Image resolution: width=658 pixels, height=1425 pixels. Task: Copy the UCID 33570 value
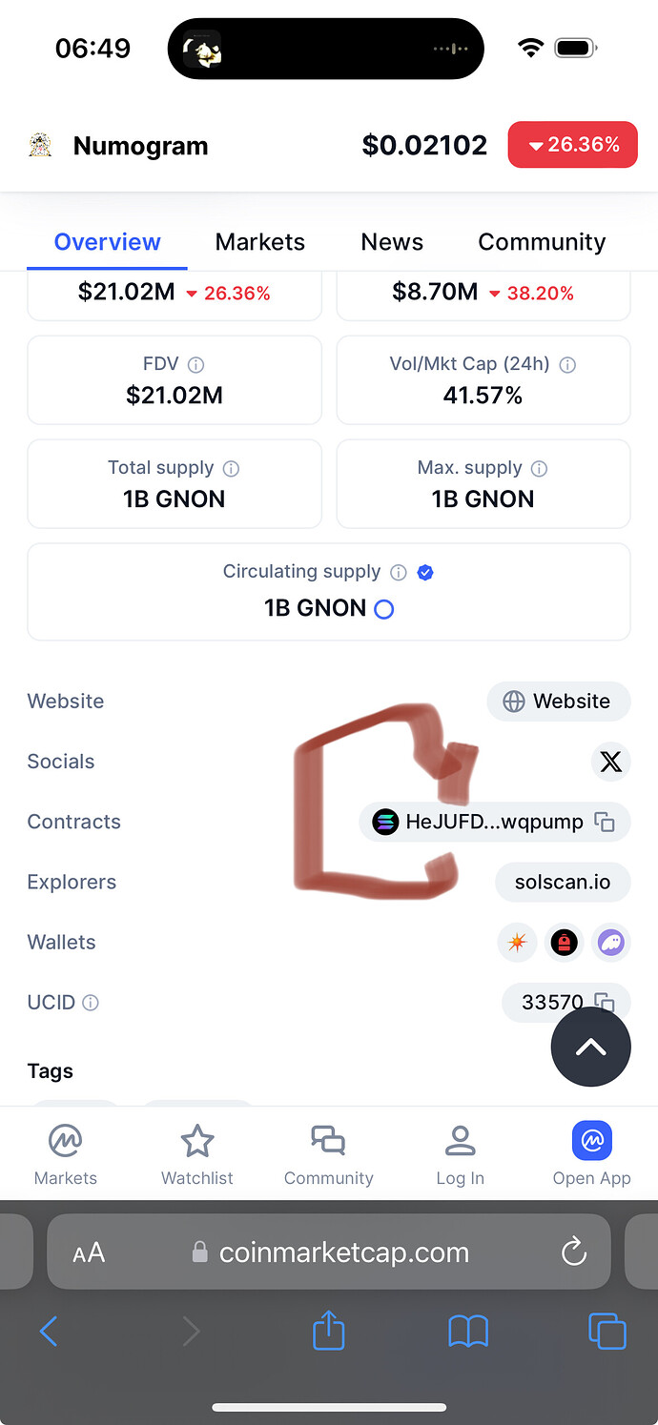[x=604, y=1001]
